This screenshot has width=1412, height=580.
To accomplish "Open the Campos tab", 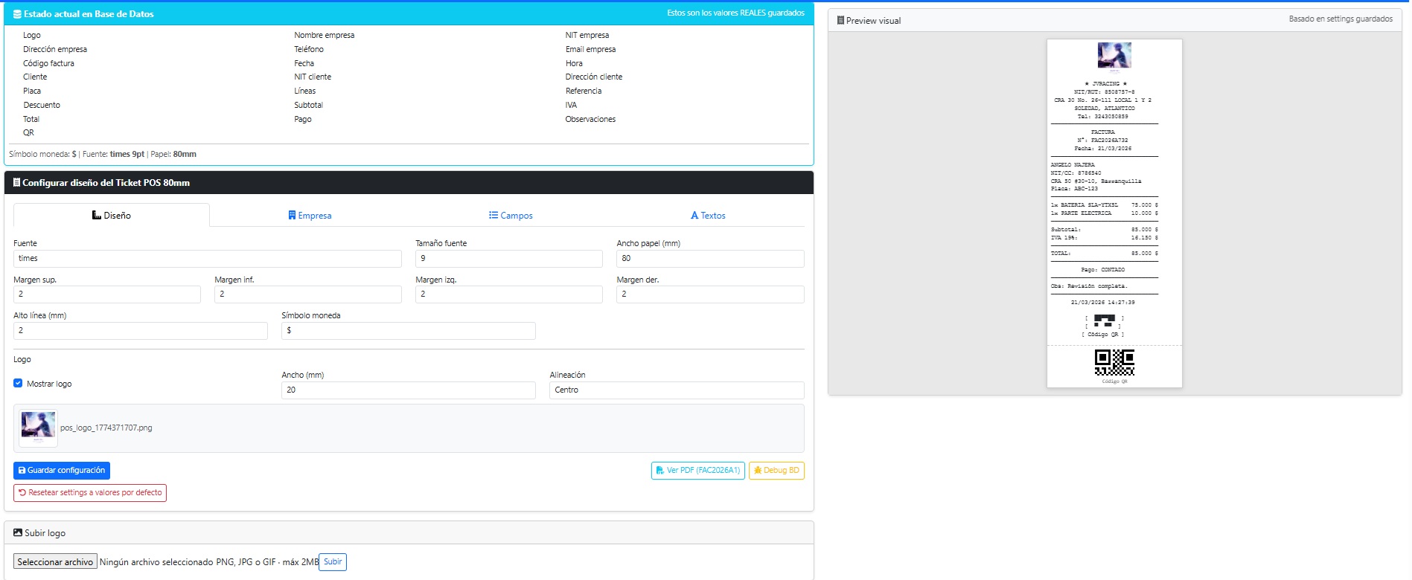I will (x=511, y=216).
